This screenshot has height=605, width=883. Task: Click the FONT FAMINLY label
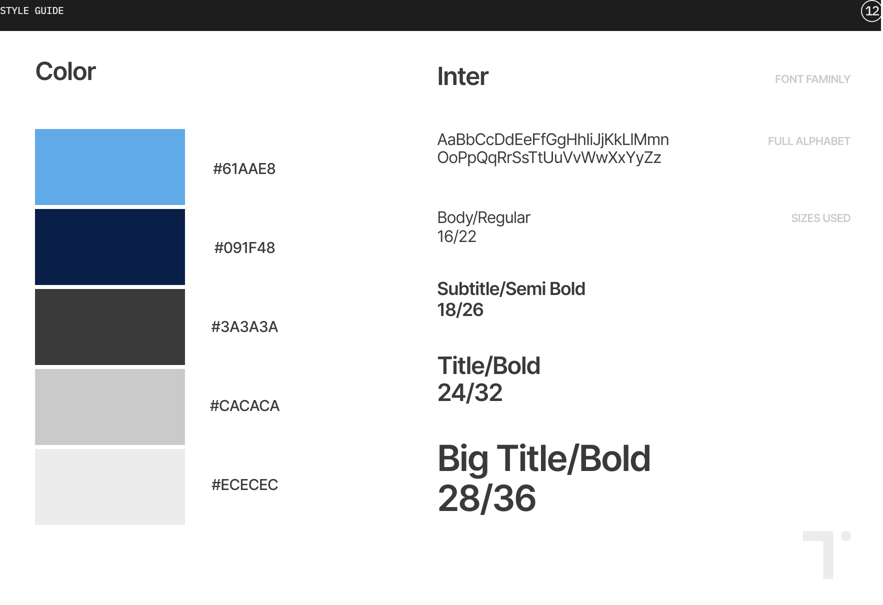coord(812,79)
